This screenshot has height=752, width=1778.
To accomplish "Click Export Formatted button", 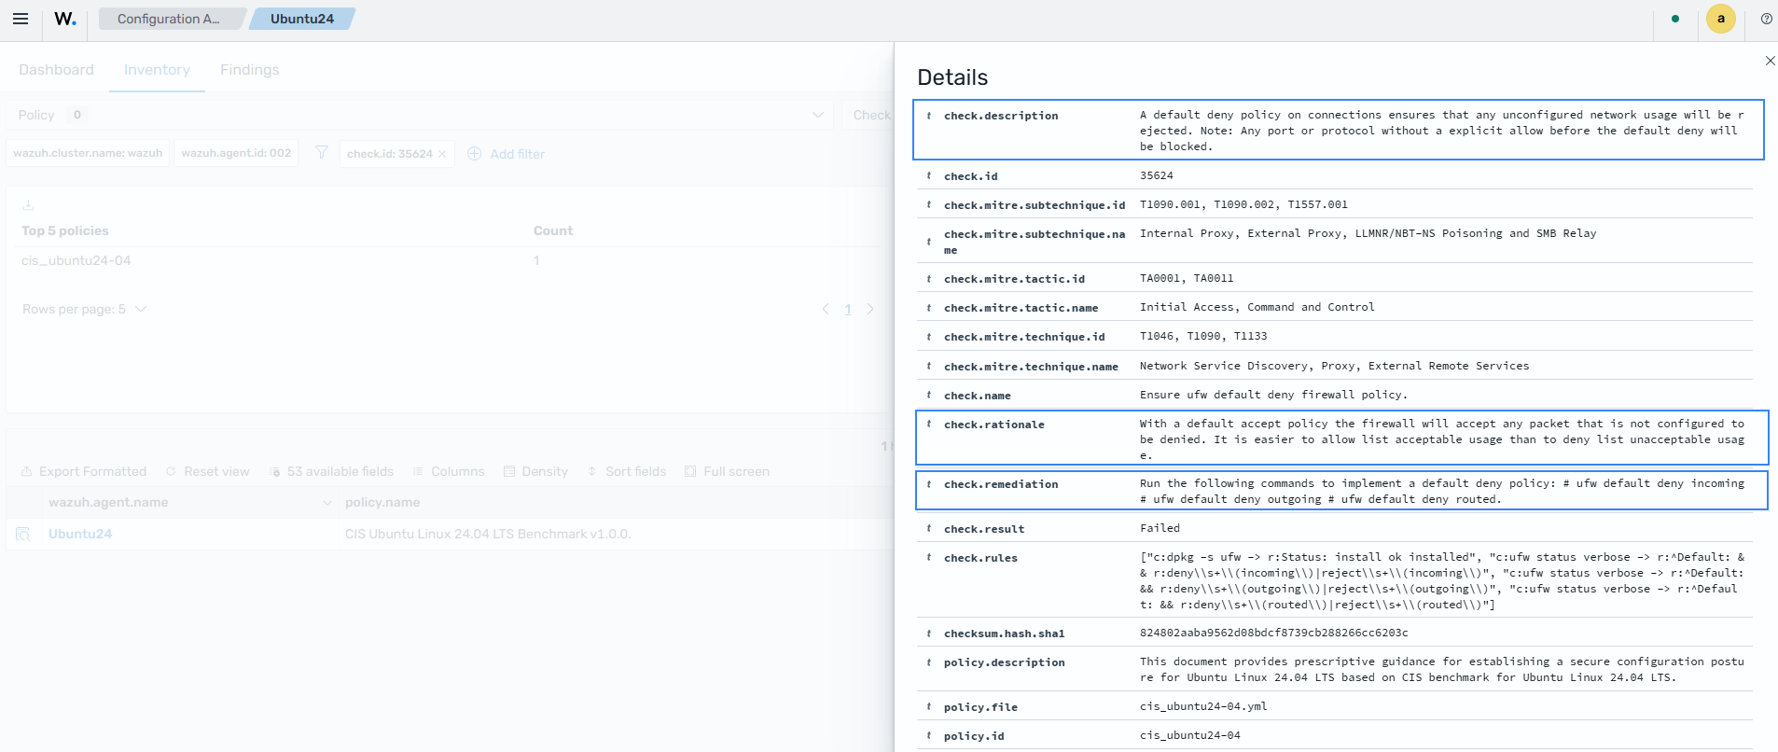I will [84, 471].
